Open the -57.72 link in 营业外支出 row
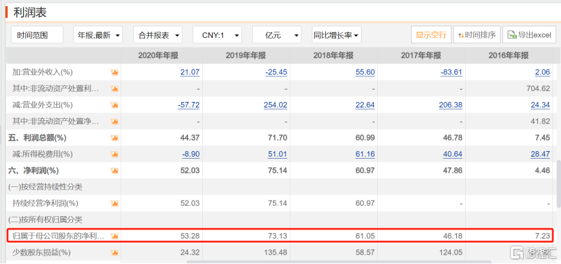This screenshot has height=264, width=561. 188,105
